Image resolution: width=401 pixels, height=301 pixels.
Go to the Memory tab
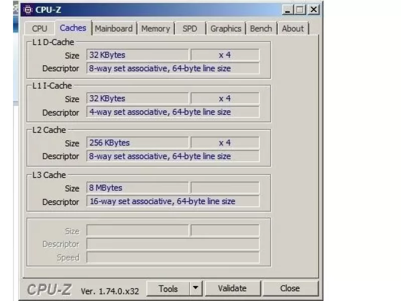click(x=155, y=29)
